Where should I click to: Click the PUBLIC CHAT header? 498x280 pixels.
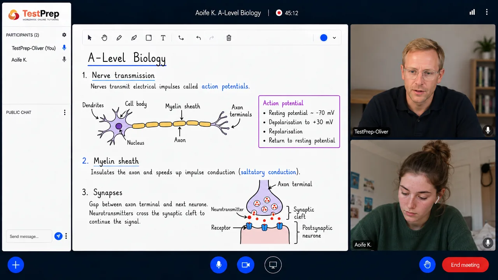pyautogui.click(x=19, y=112)
